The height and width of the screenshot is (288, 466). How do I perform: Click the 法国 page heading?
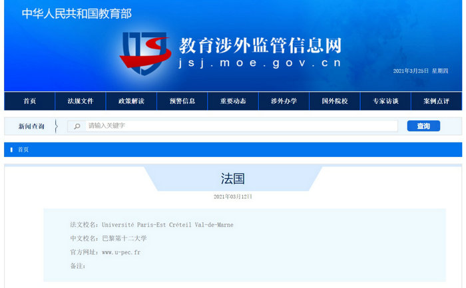[233, 179]
